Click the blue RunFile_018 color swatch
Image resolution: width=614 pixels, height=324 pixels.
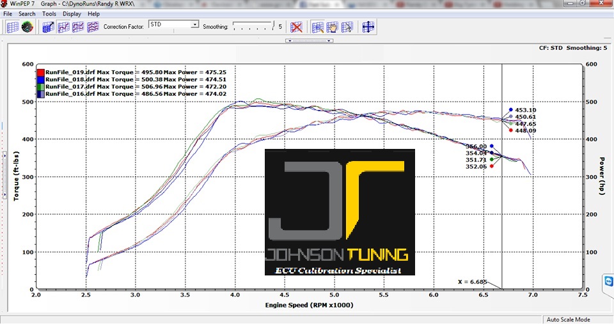[x=41, y=79]
